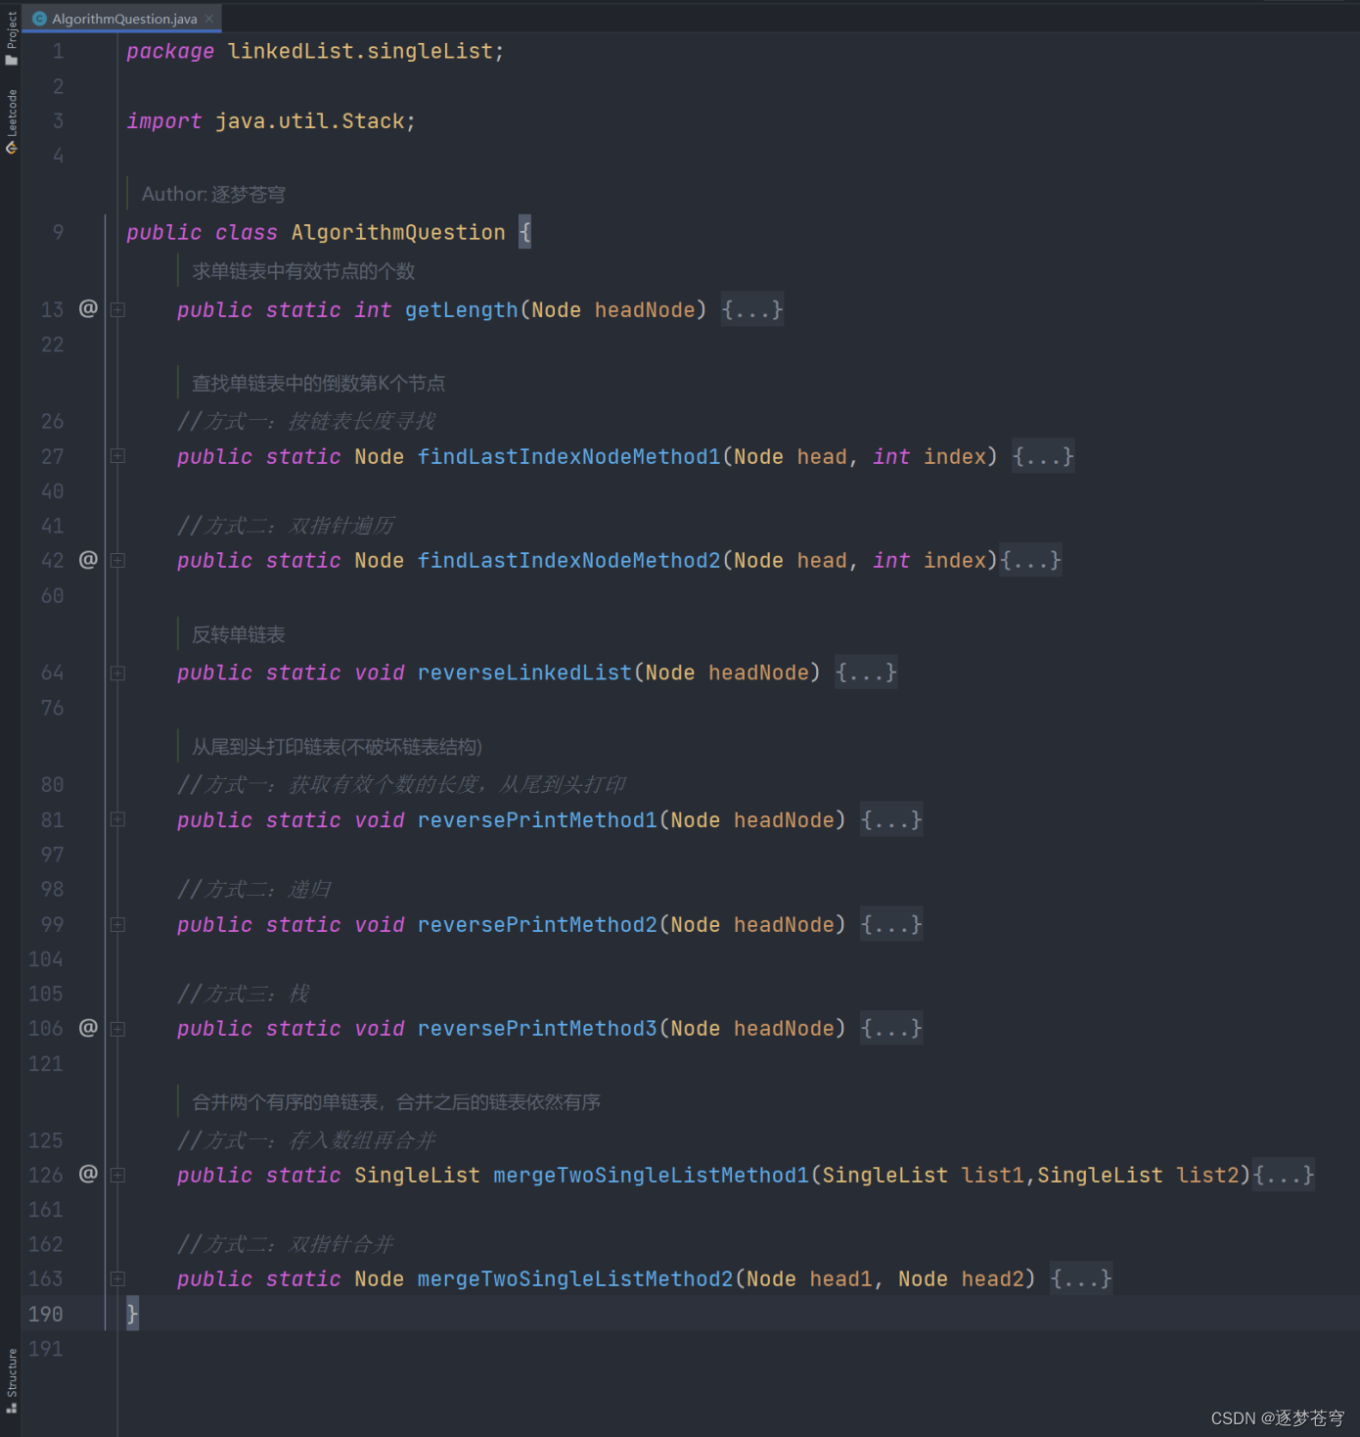Click the doc comment 求单链表中有效节点的个数

click(303, 271)
